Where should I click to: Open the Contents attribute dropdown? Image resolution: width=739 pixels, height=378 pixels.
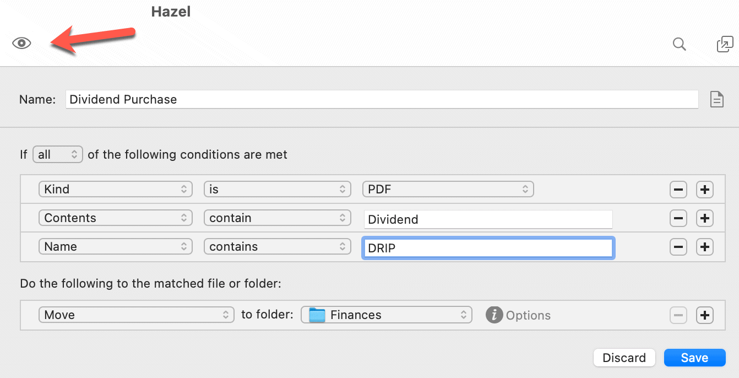(116, 218)
